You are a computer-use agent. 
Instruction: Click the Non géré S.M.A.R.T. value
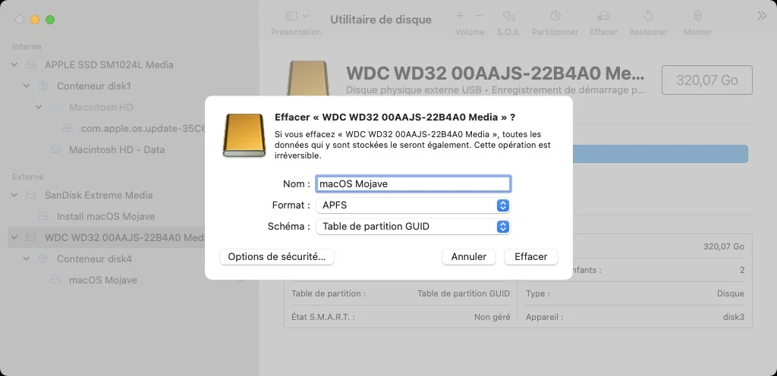(492, 317)
